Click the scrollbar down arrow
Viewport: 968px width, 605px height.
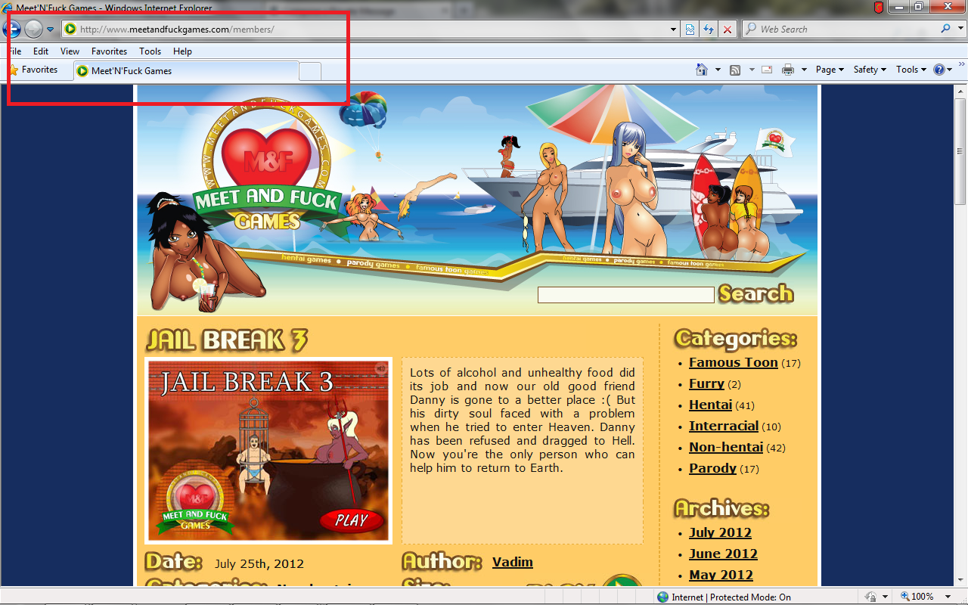point(960,580)
